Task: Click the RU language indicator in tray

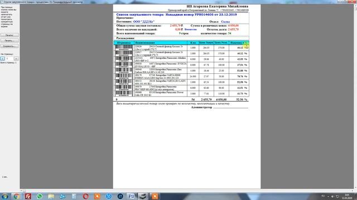Action: click(323, 196)
